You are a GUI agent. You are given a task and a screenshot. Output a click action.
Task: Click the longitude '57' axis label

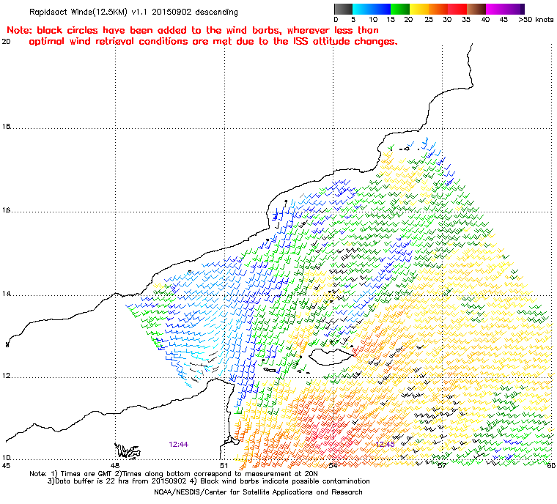point(442,466)
